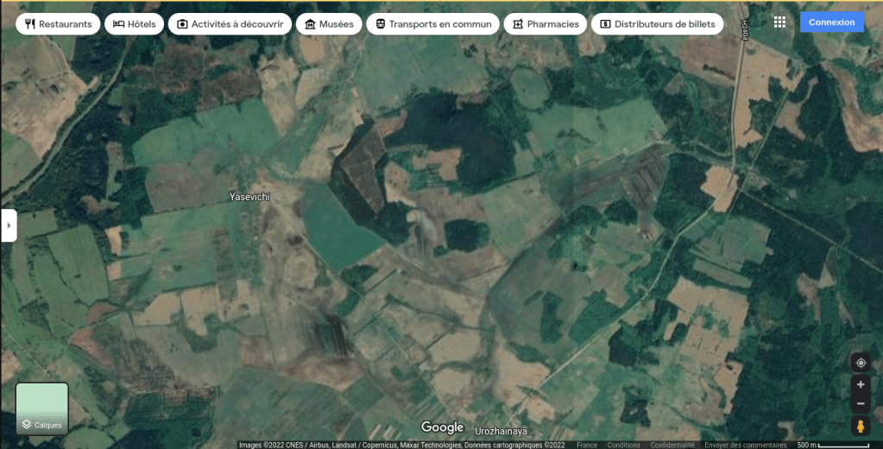Show Musées on the map
The width and height of the screenshot is (883, 449).
(x=328, y=24)
